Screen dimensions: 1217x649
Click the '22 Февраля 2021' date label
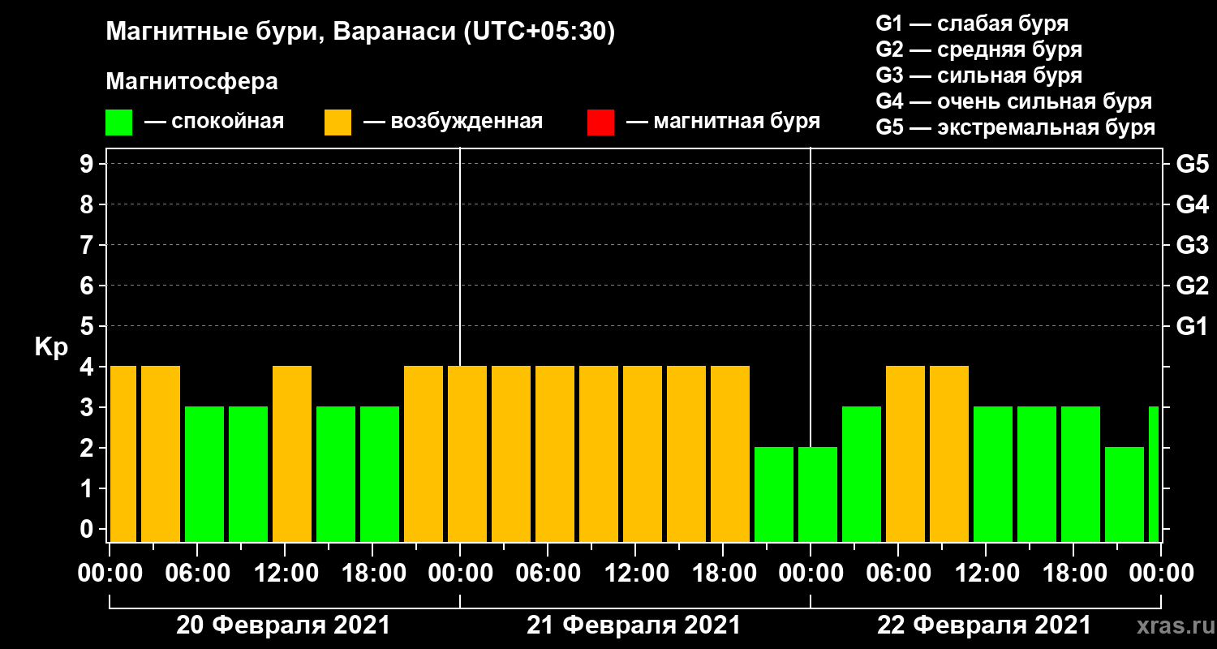click(x=984, y=625)
